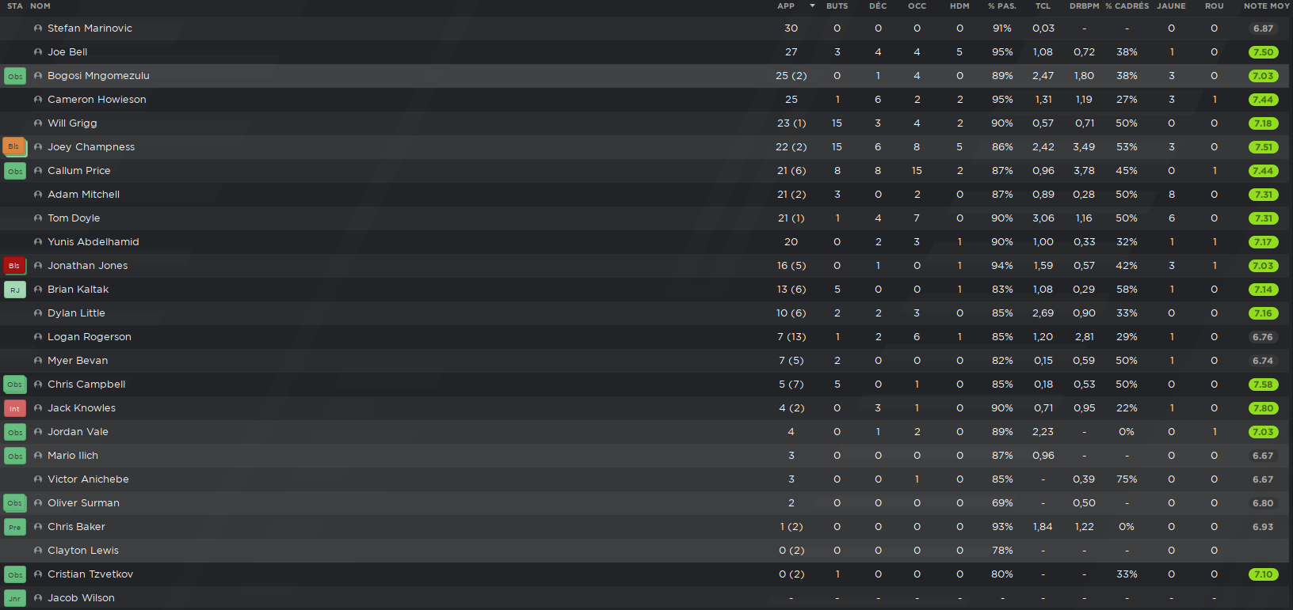Toggle the APP column sort arrow
1293x610 pixels.
click(x=812, y=6)
